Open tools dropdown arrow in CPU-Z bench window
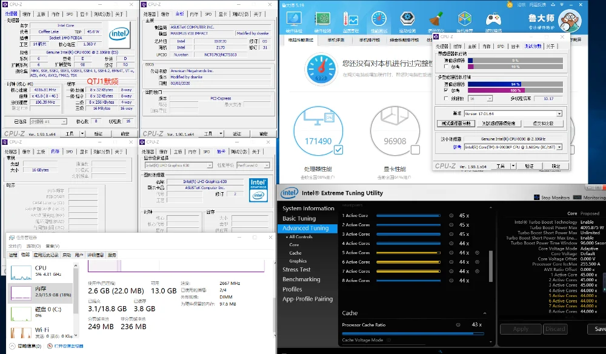Screen dimensions: 606x354 click(513, 166)
